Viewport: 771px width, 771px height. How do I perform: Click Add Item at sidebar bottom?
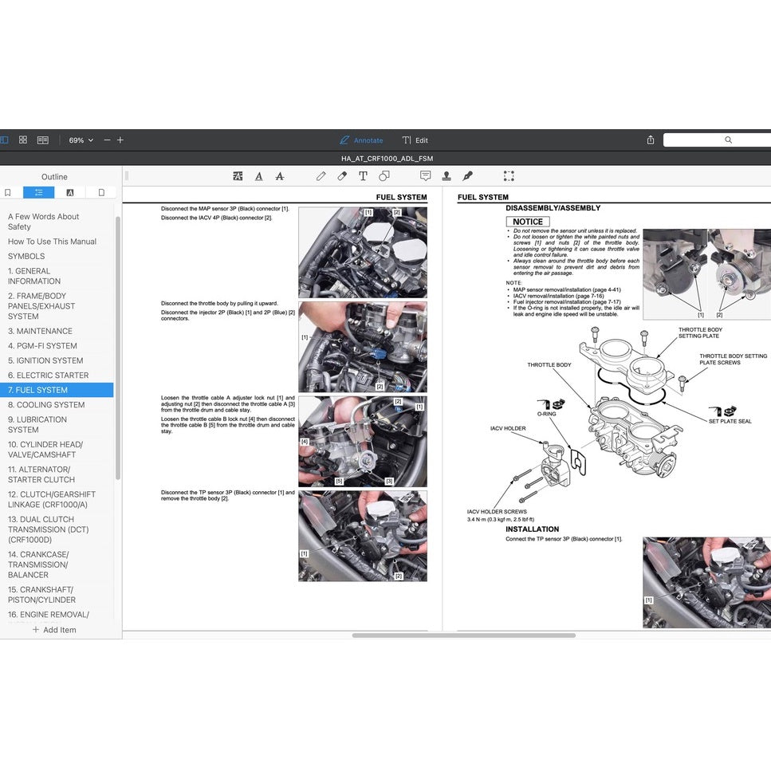tap(54, 630)
